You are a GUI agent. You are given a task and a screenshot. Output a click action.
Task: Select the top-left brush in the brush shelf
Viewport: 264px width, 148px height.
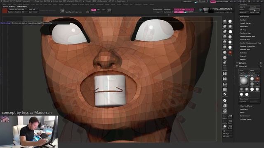point(225,21)
